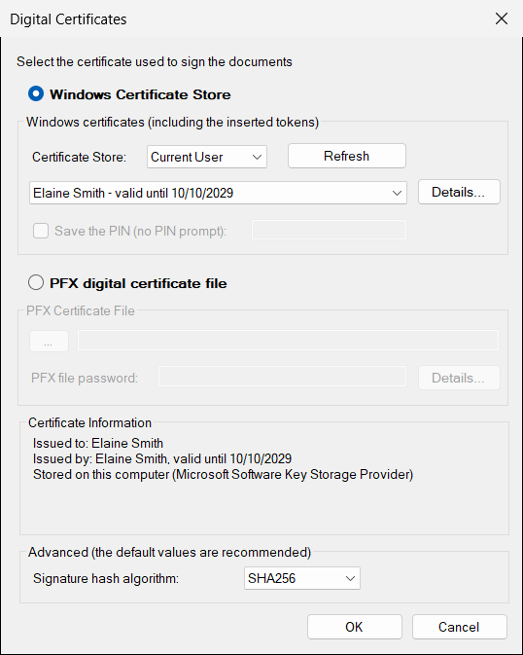Screen dimensions: 523x655
Task: Open the Signature hash algorithm SHA256 dropdown
Action: click(301, 578)
